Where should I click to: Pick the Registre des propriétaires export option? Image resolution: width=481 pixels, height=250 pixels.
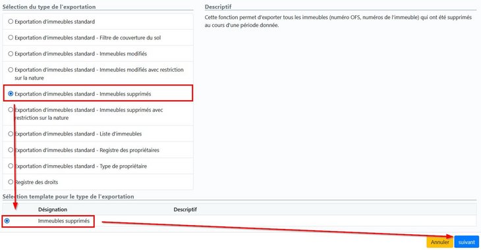11,150
